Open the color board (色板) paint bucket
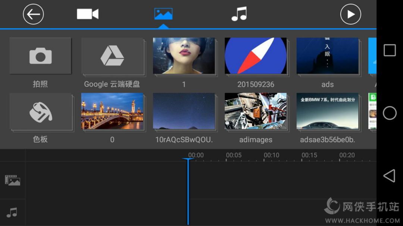Screen dimensions: 403x226 click(x=40, y=111)
